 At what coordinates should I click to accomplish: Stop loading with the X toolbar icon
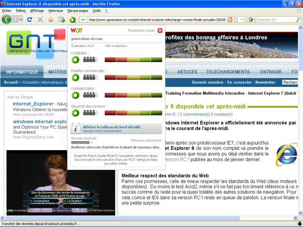coord(40,20)
